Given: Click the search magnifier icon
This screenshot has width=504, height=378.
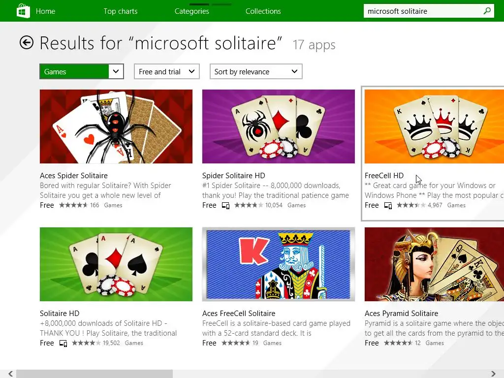Looking at the screenshot, I should pos(487,11).
